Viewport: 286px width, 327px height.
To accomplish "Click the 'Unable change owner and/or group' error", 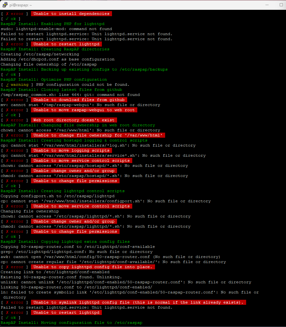I will (x=74, y=171).
